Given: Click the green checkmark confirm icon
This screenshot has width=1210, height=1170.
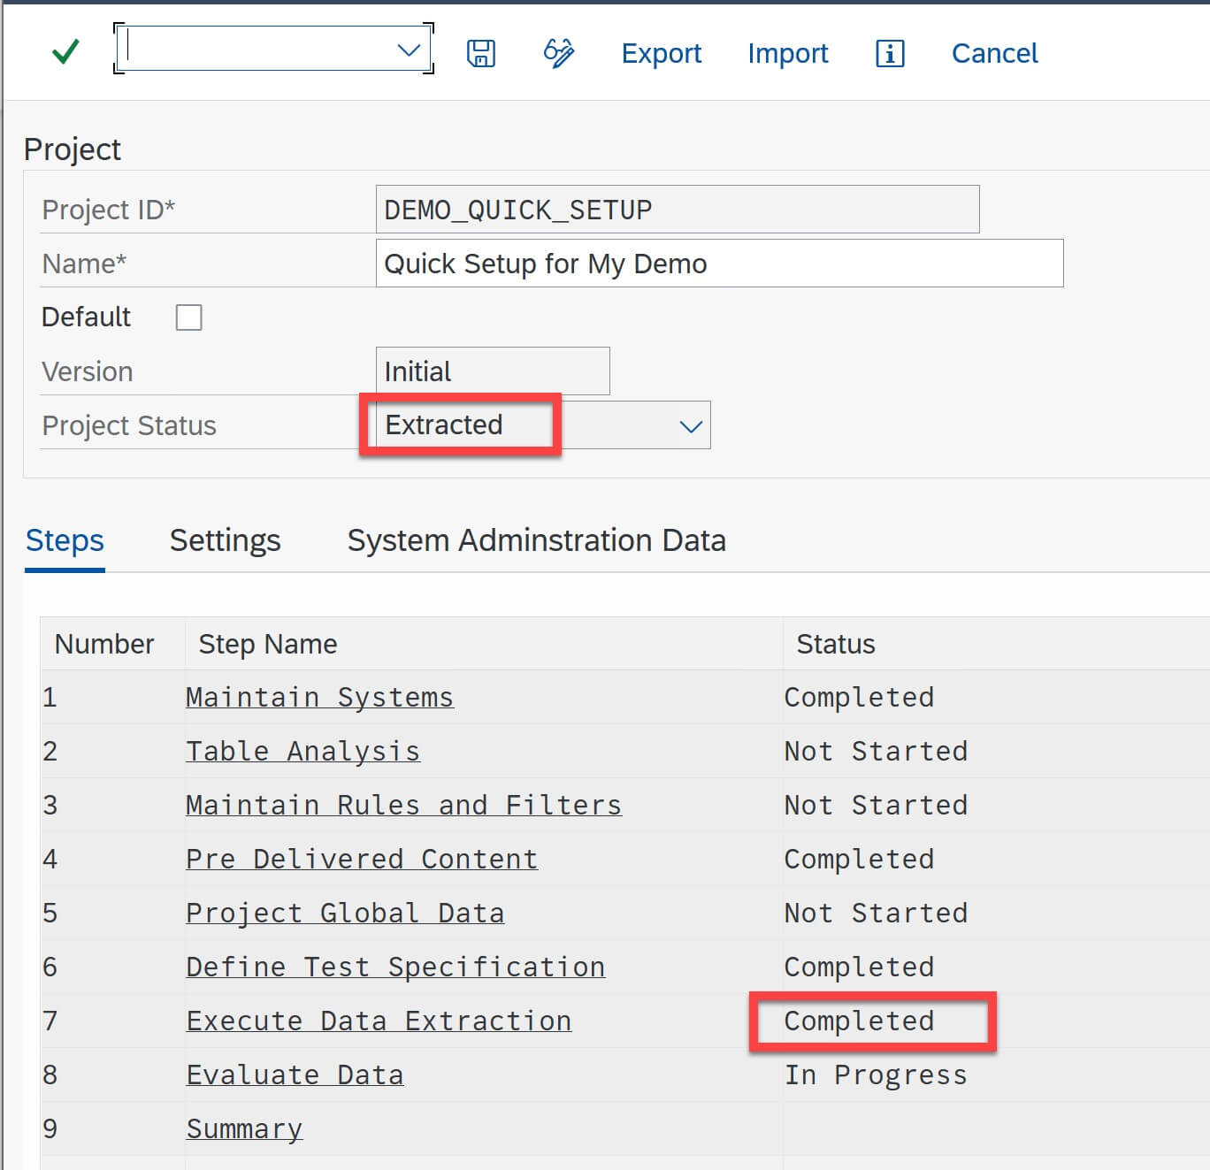Looking at the screenshot, I should (x=63, y=53).
